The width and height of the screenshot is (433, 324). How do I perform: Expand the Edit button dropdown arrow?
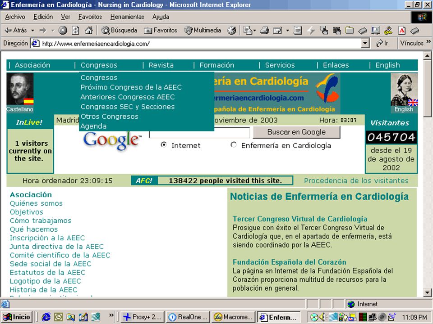click(287, 30)
